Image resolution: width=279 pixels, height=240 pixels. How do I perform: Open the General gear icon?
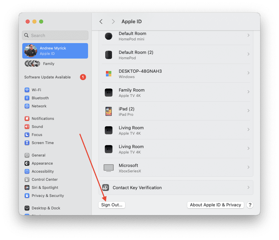(27, 155)
